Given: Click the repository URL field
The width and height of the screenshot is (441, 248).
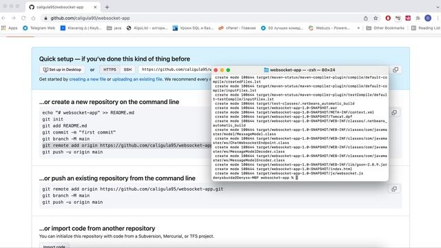Looking at the screenshot, I should (175, 70).
